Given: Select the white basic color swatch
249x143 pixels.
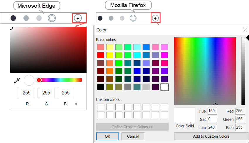Looking at the screenshot, I should 165,87.
